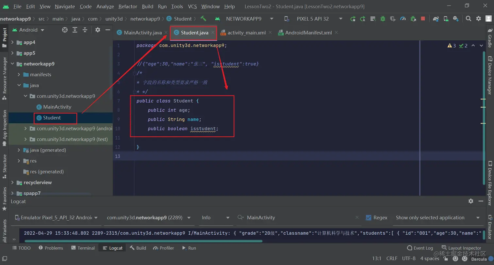This screenshot has height=265, width=494.
Task: Click the red Stop button
Action: (x=423, y=19)
